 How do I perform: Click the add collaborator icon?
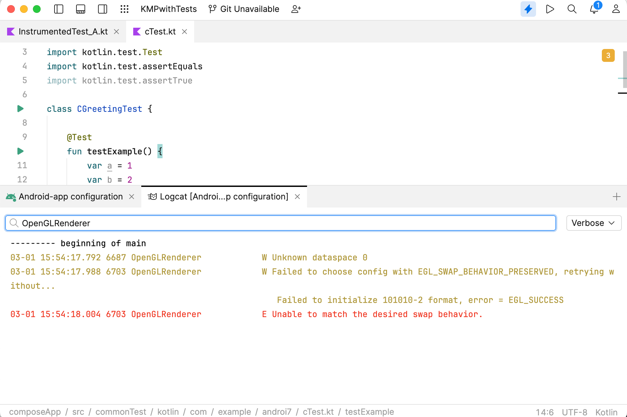point(296,9)
